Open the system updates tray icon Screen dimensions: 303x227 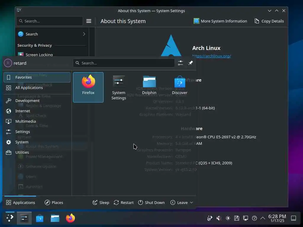[210, 218]
